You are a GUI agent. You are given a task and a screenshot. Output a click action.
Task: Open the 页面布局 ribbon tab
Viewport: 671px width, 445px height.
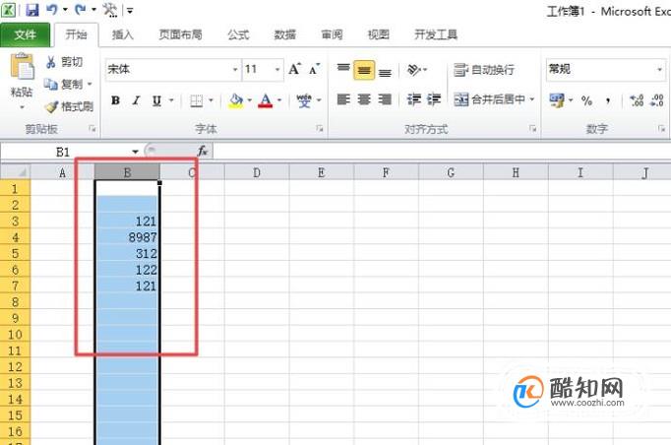180,34
